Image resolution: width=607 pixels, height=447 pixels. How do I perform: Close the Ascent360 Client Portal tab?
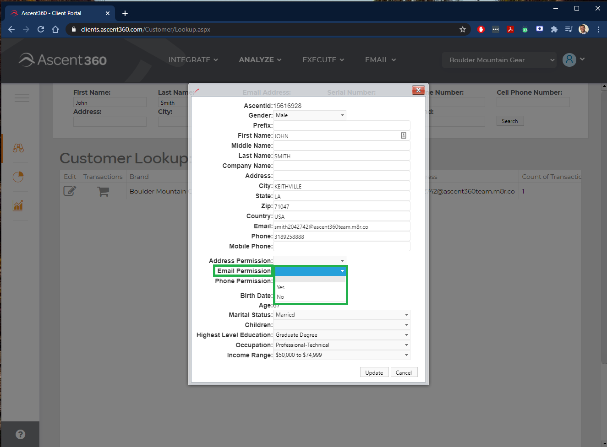click(x=108, y=13)
